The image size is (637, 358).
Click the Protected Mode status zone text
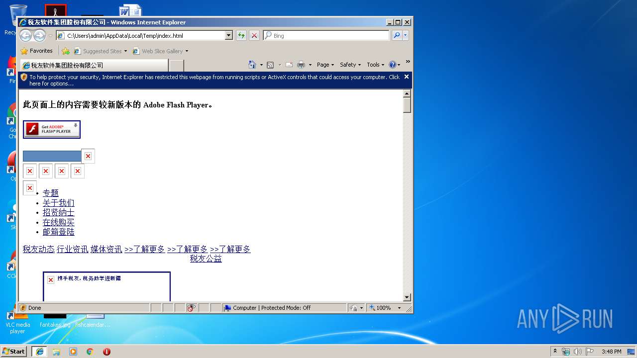tap(272, 308)
